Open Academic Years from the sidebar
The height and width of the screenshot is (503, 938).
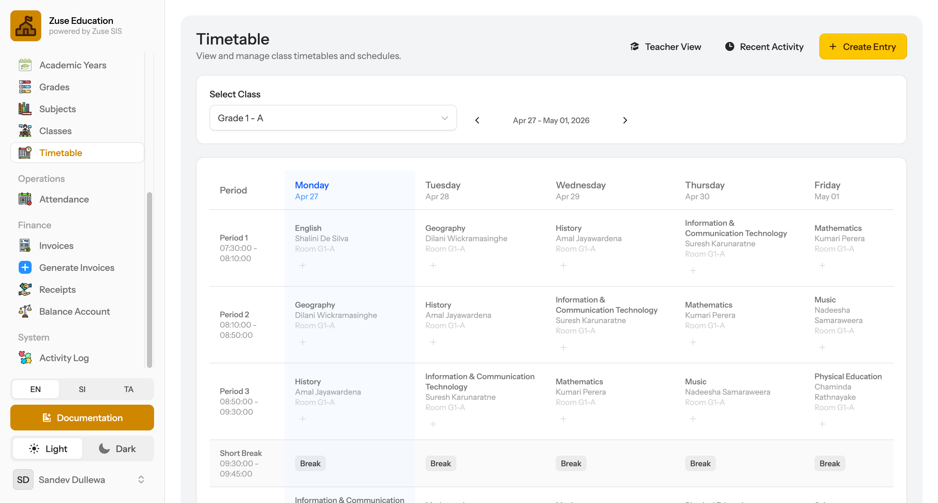(x=77, y=65)
